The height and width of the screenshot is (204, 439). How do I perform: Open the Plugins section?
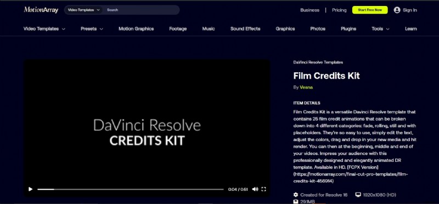(348, 29)
